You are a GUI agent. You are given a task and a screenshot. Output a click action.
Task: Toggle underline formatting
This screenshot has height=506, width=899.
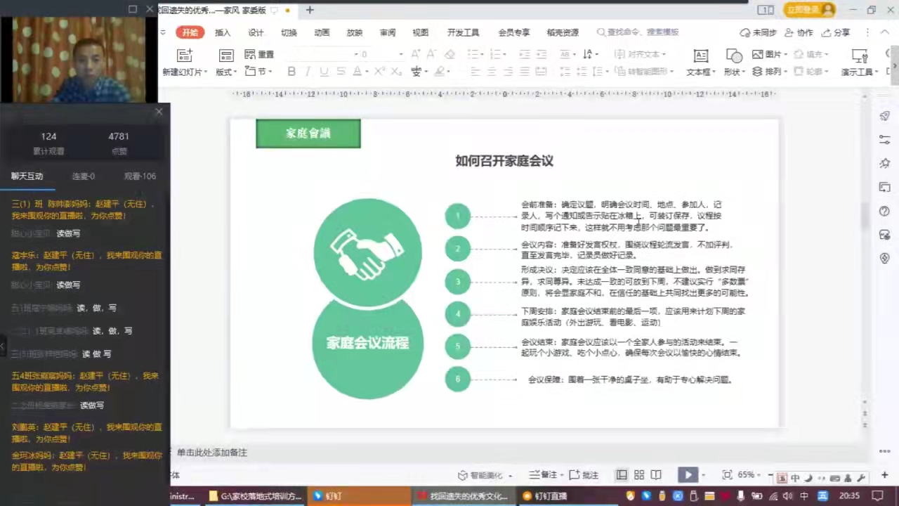click(x=323, y=71)
